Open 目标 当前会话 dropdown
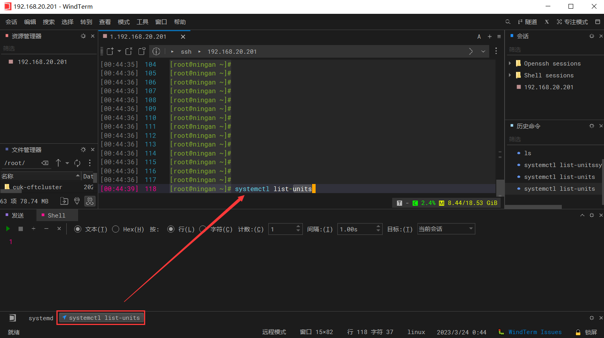The image size is (604, 338). point(446,229)
